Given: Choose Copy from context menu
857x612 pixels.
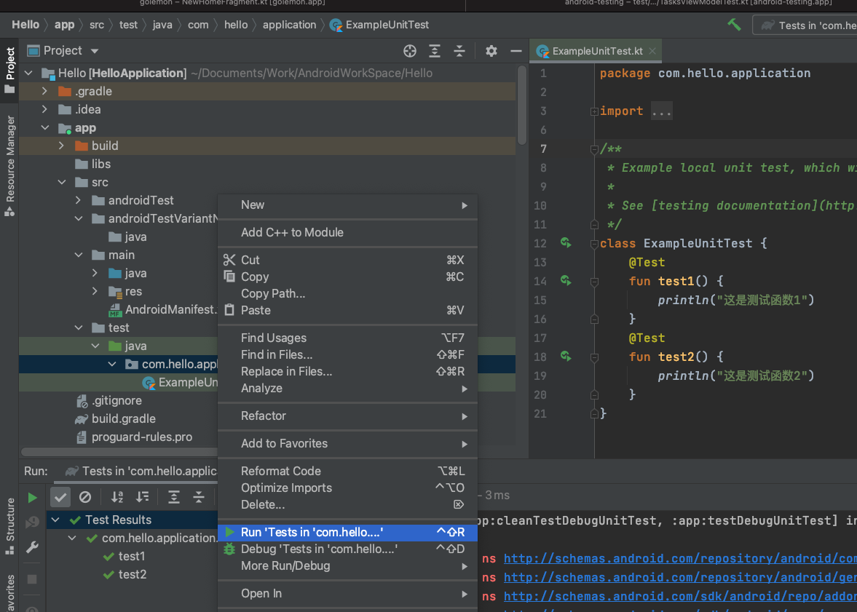Looking at the screenshot, I should click(347, 277).
